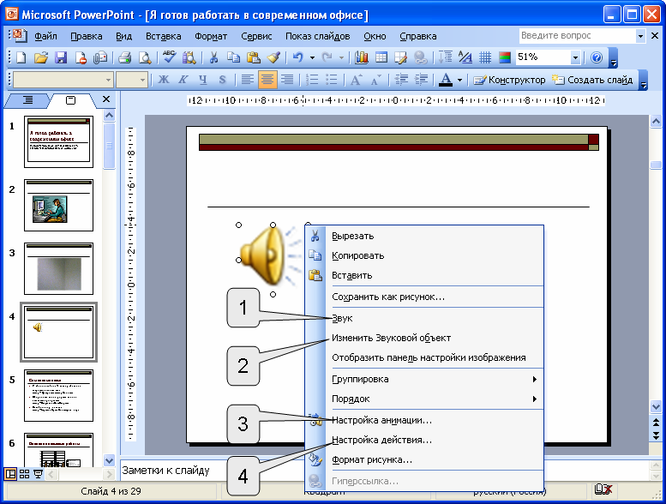The height and width of the screenshot is (504, 666).
Task: Open the zoom 51% dropdown
Action: click(x=575, y=57)
